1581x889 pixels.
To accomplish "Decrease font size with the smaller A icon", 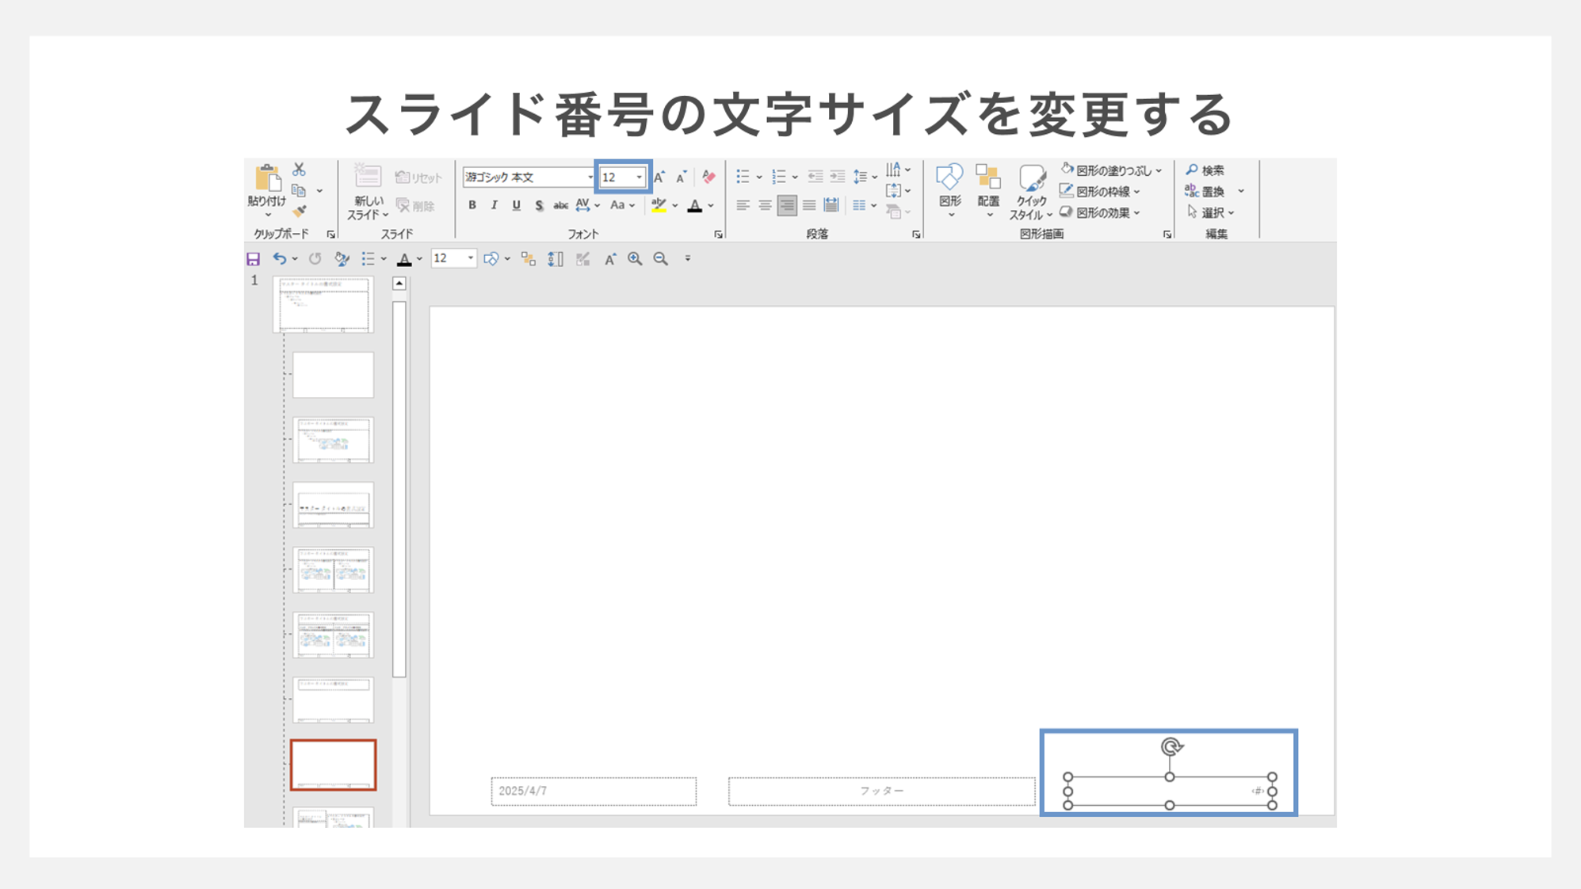I will pos(682,177).
